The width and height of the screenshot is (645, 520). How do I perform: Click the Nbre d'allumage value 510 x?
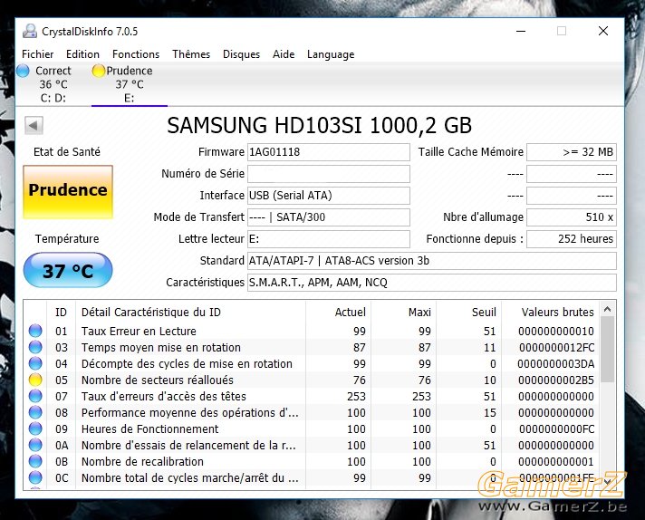pos(572,217)
